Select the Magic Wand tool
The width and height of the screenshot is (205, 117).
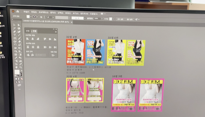click(14, 28)
